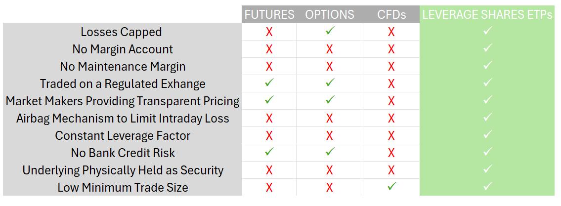
Task: Click the red X for Futures Losses Capped
Action: [269, 32]
